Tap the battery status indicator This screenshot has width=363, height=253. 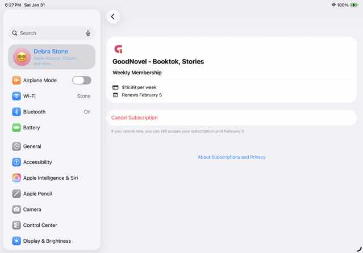354,5
